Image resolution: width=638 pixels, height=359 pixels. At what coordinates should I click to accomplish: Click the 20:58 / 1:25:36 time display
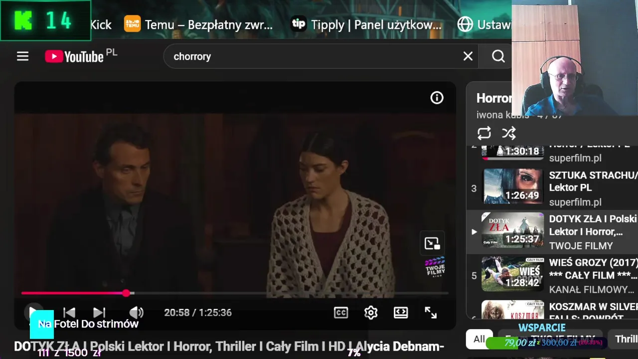point(198,313)
